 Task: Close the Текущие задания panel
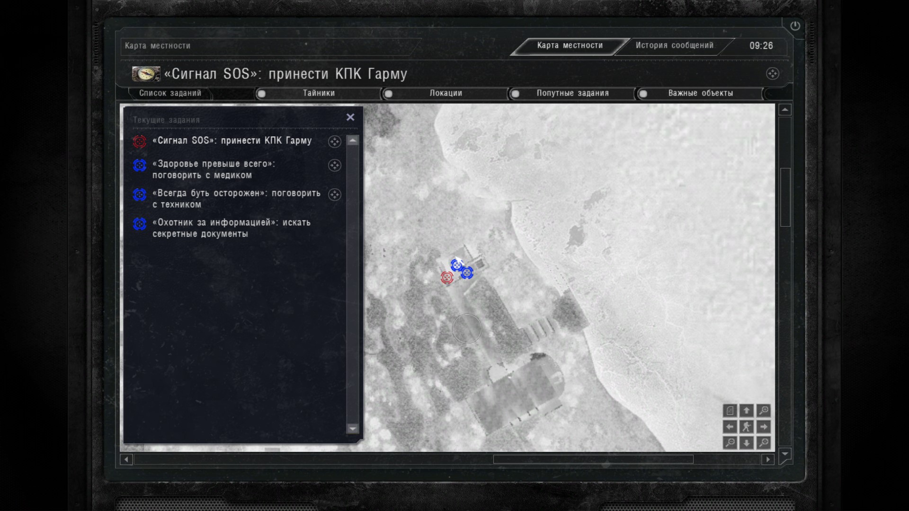click(350, 117)
